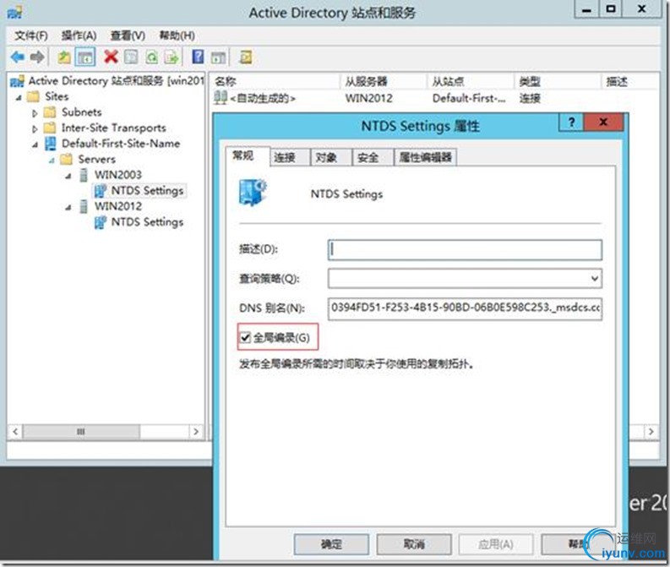Click the WIN2003 server icon
Screen dimensions: 670x567
pos(84,175)
